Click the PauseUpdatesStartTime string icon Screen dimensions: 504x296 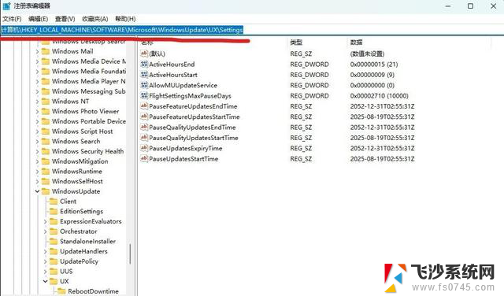click(x=144, y=158)
